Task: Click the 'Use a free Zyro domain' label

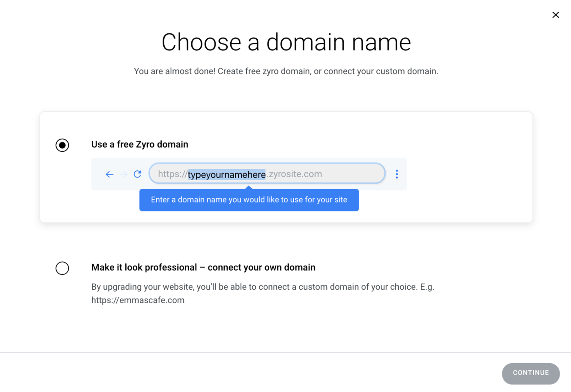Action: 140,144
